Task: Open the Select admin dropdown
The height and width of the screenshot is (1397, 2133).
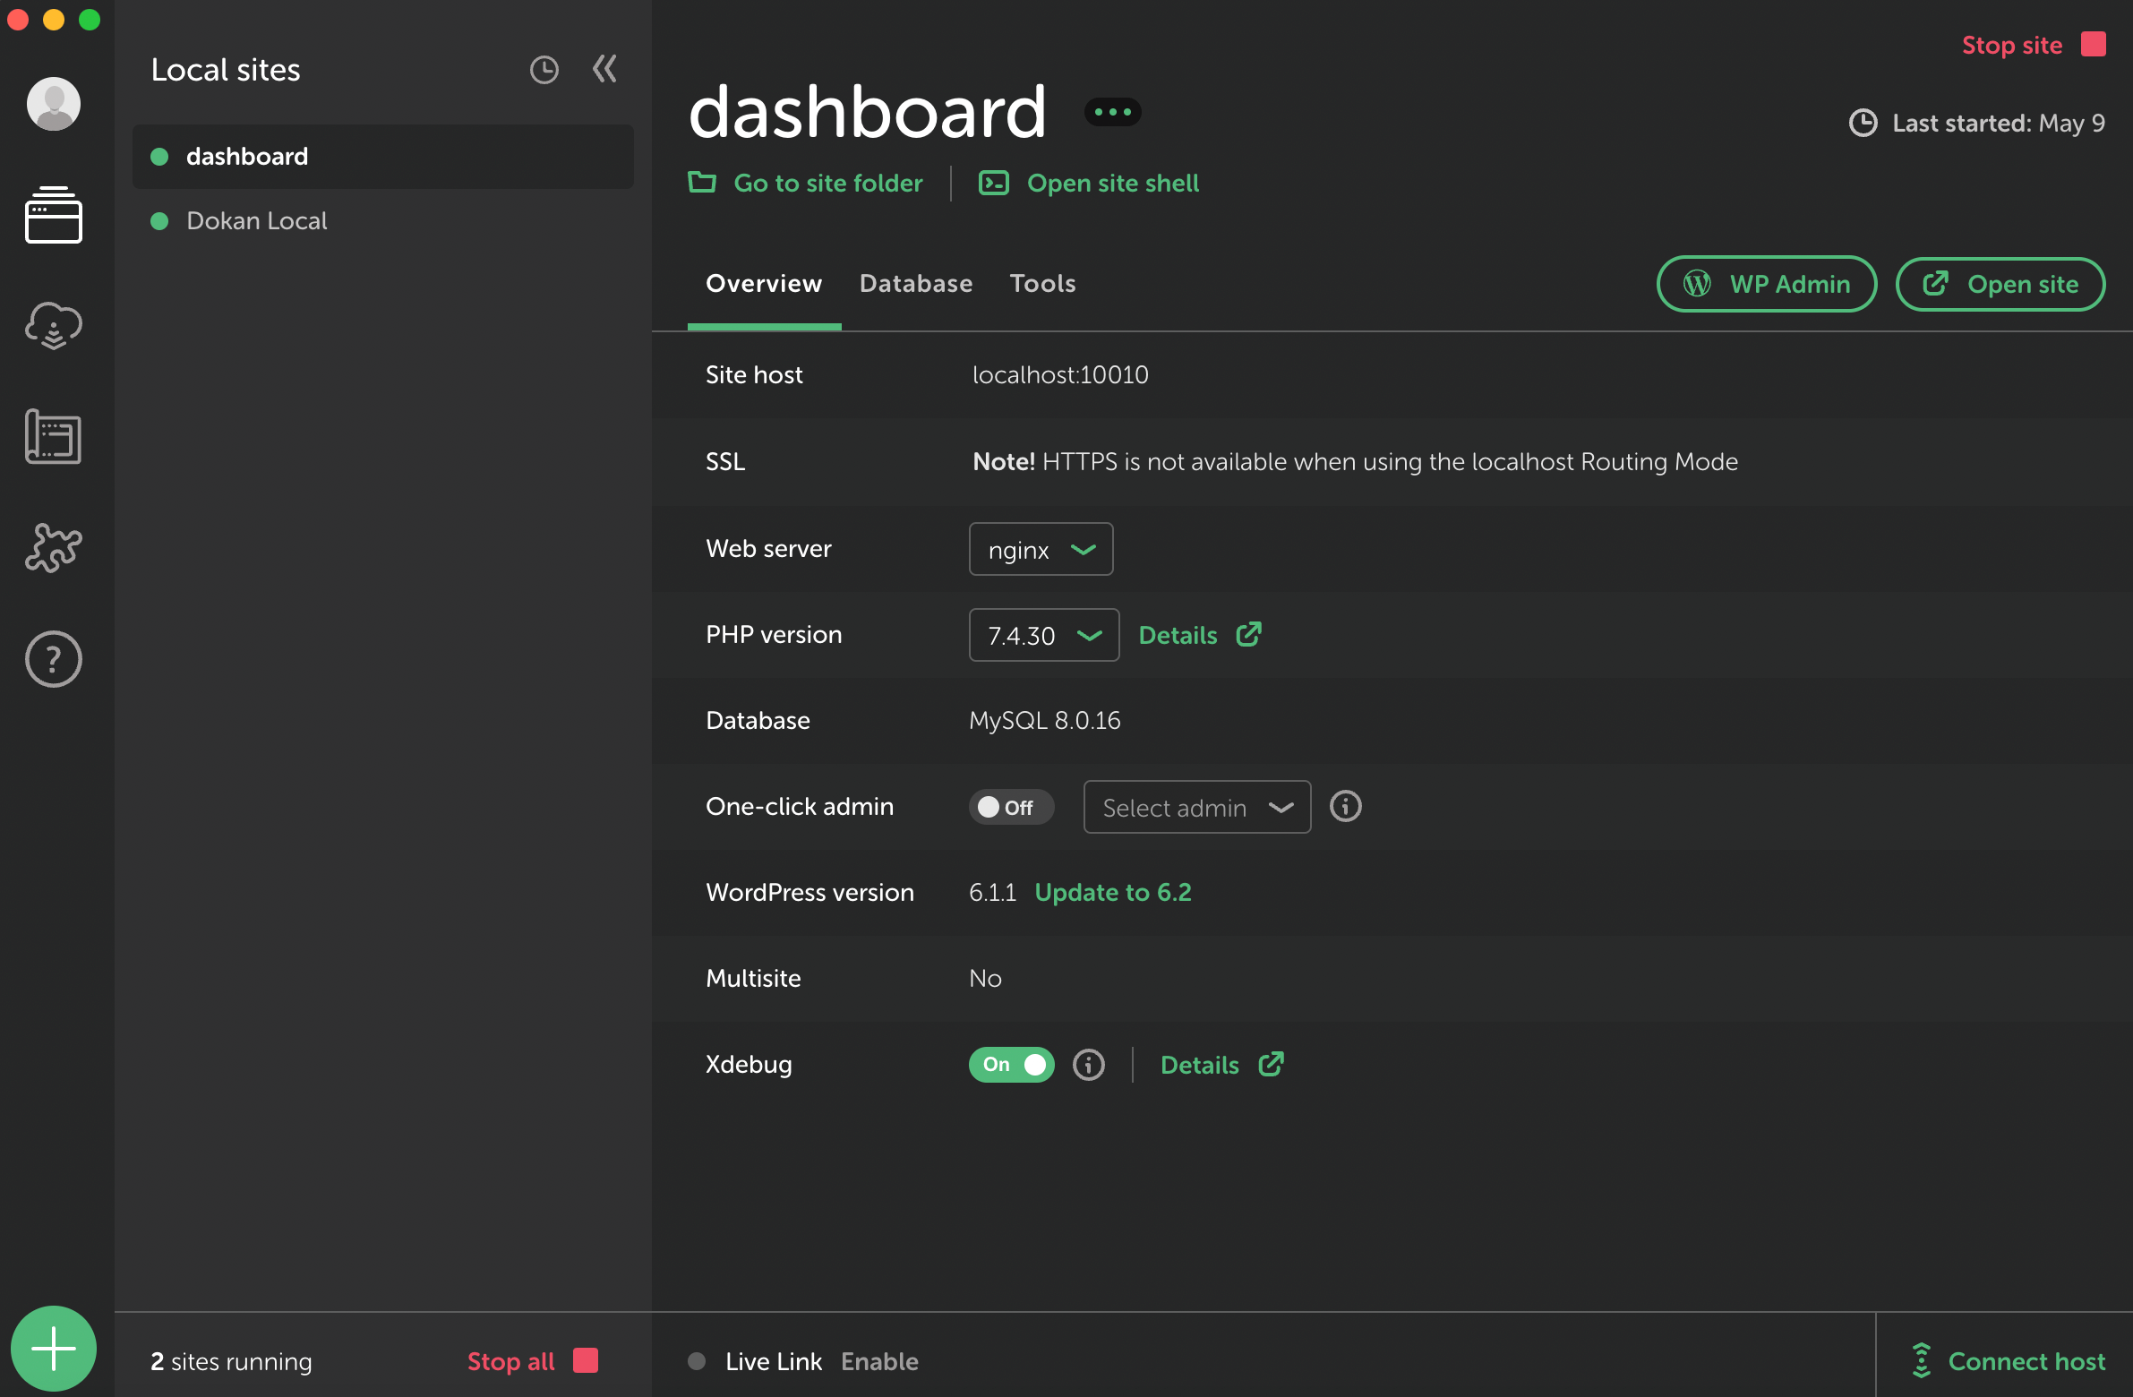Action: 1196,808
